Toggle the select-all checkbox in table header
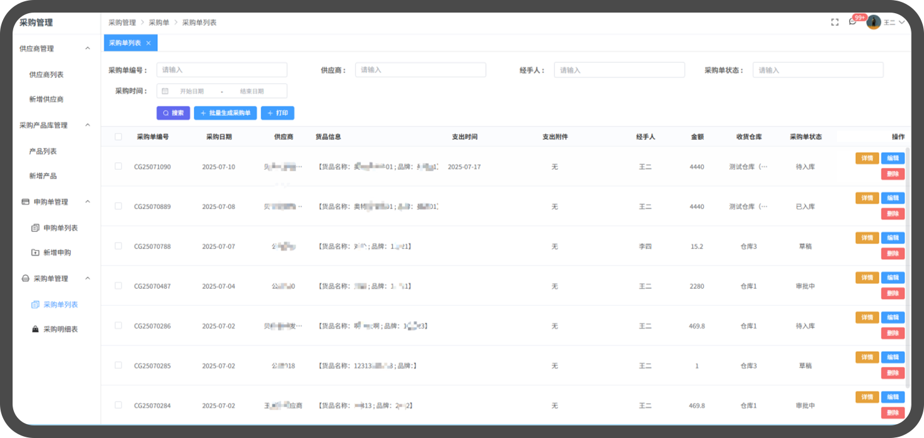 118,137
